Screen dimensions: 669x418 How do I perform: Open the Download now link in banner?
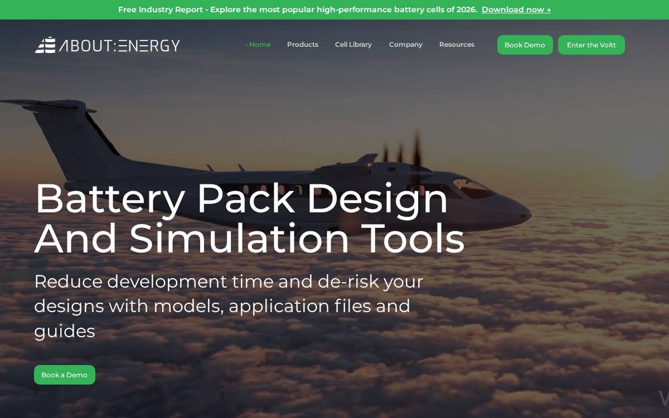coord(516,9)
